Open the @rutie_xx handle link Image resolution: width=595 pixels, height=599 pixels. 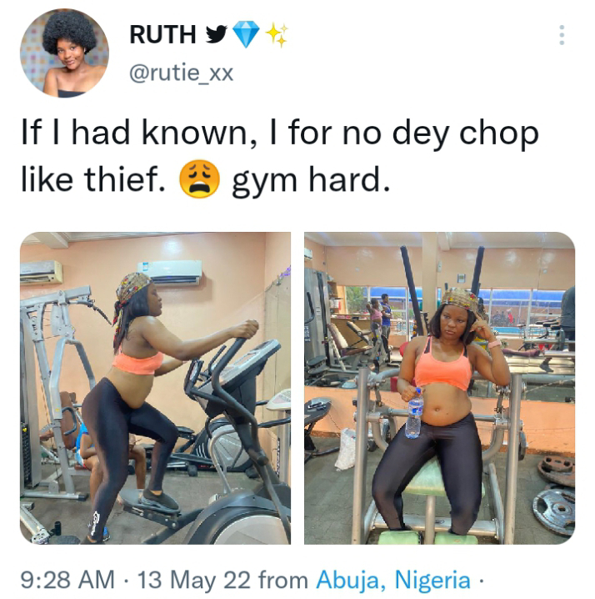point(182,73)
